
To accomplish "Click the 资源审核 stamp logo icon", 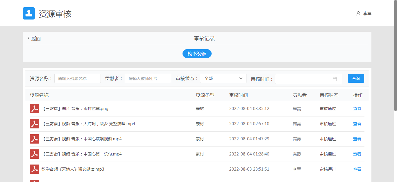I will [x=29, y=13].
